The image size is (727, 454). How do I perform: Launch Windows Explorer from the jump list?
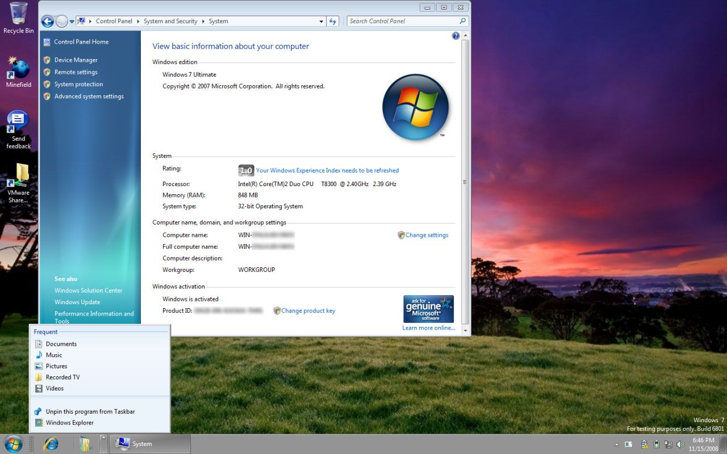tap(100, 422)
